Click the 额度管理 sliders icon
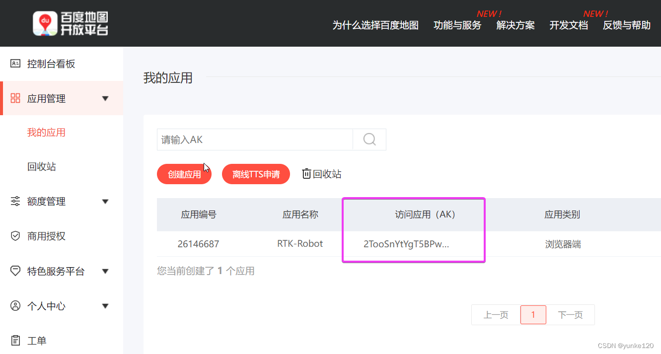661x354 pixels. coord(15,201)
